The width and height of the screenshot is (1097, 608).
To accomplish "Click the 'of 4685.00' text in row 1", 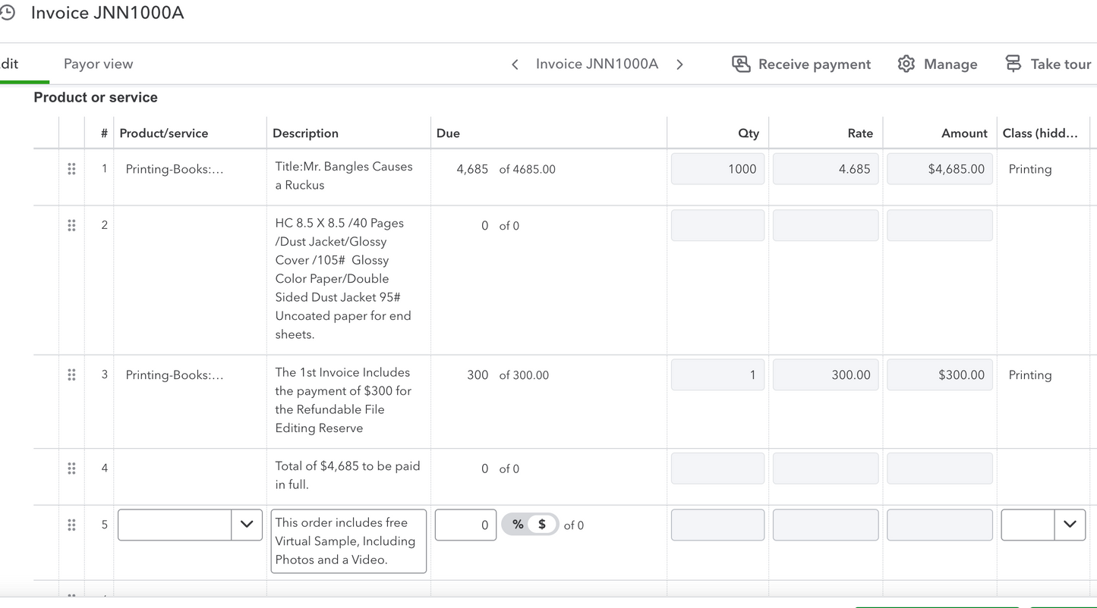I will (528, 170).
